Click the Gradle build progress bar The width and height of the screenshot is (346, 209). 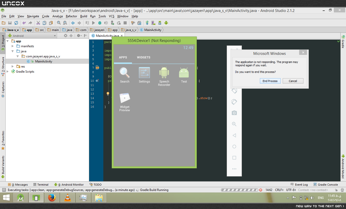click(x=240, y=190)
